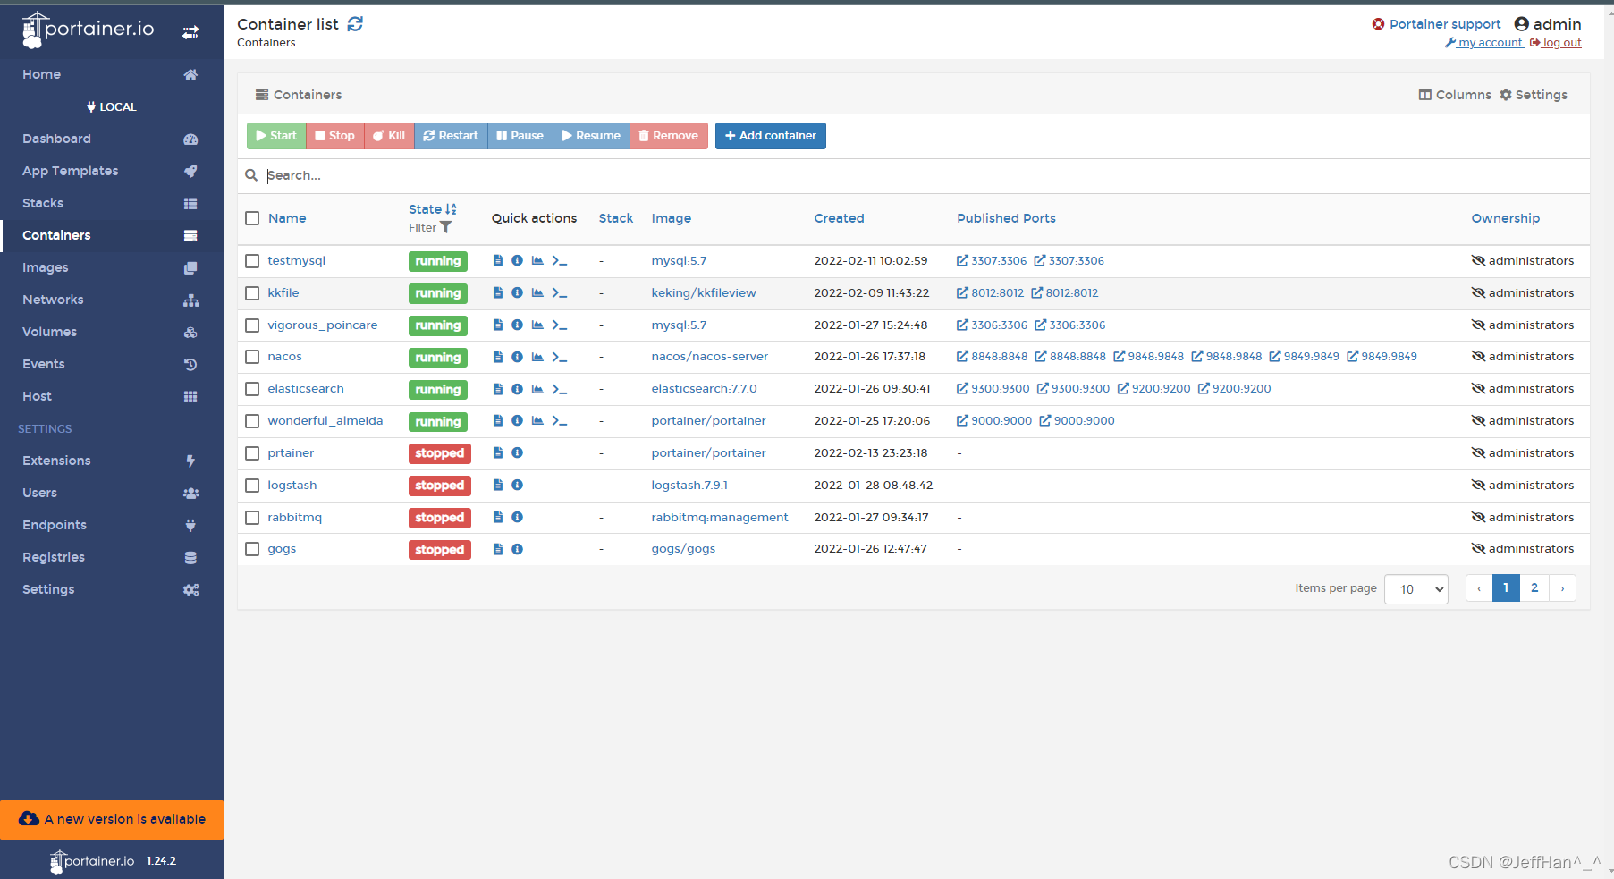Screen dimensions: 1614x879
Task: Toggle select-all containers checkbox
Action: point(252,218)
